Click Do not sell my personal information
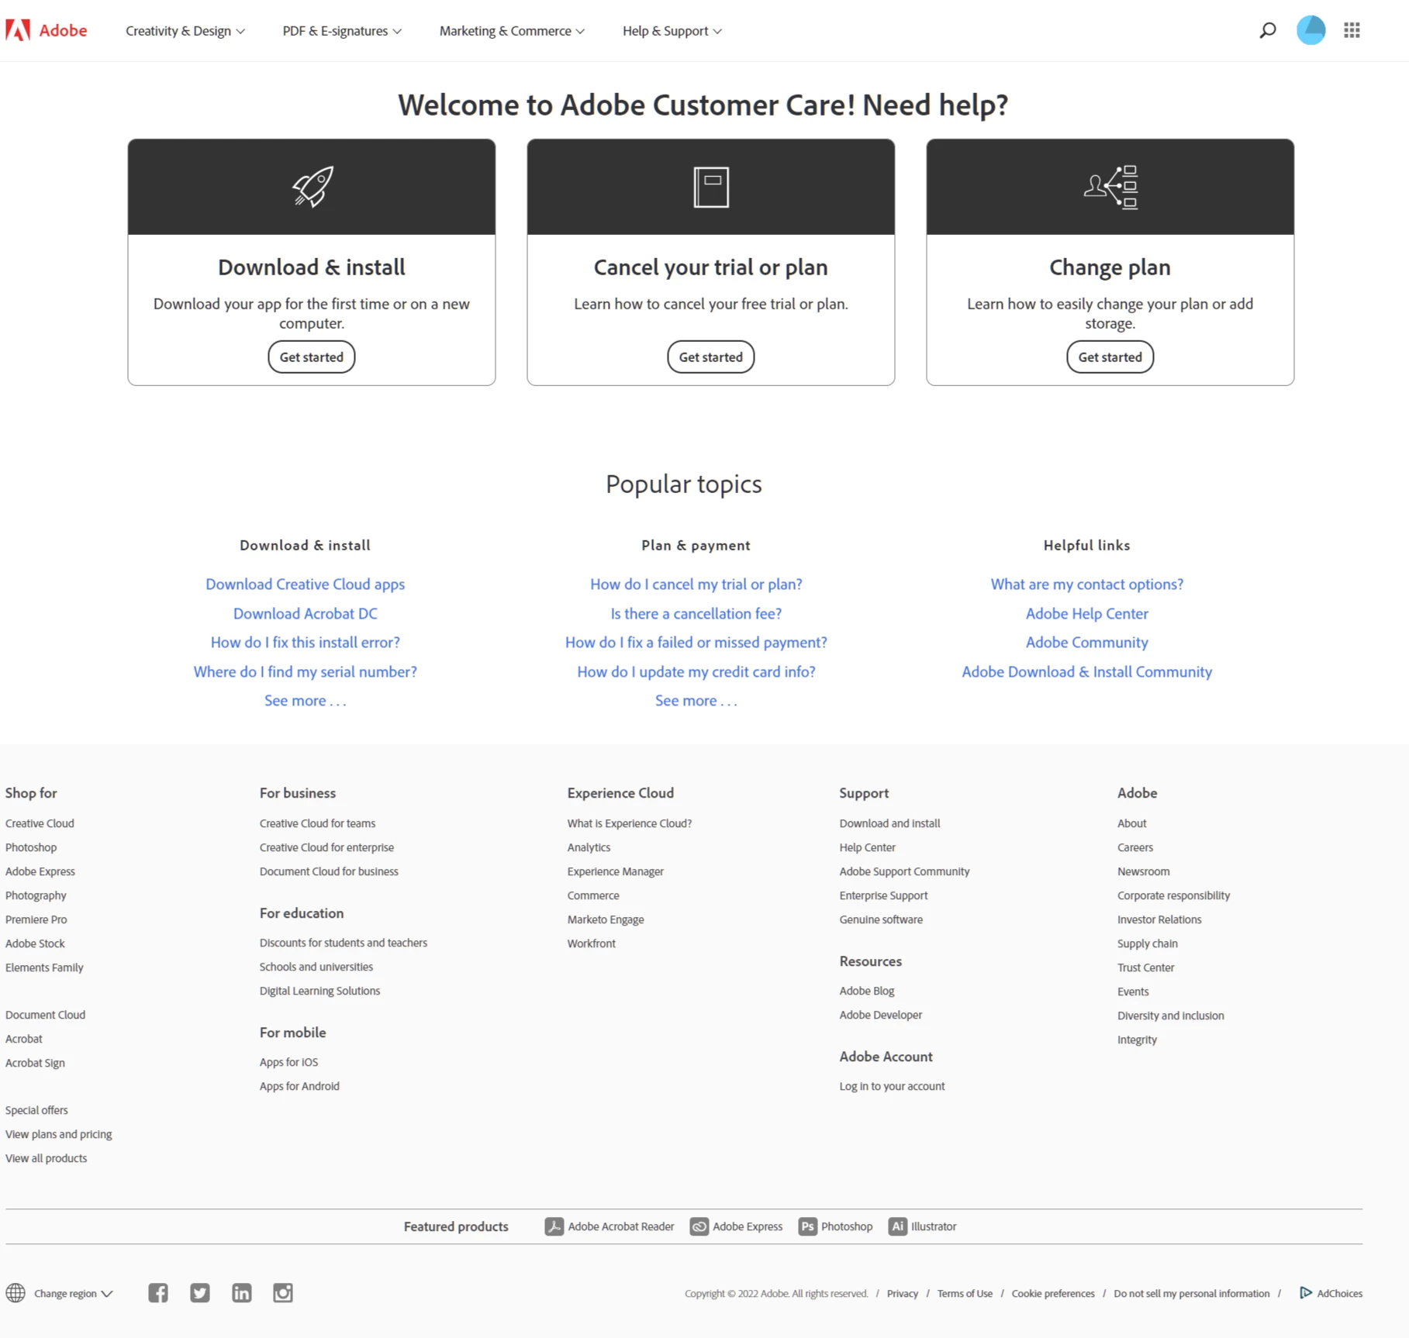The image size is (1409, 1338). pyautogui.click(x=1192, y=1294)
